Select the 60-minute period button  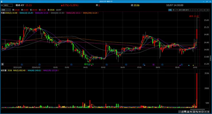pos(208,10)
